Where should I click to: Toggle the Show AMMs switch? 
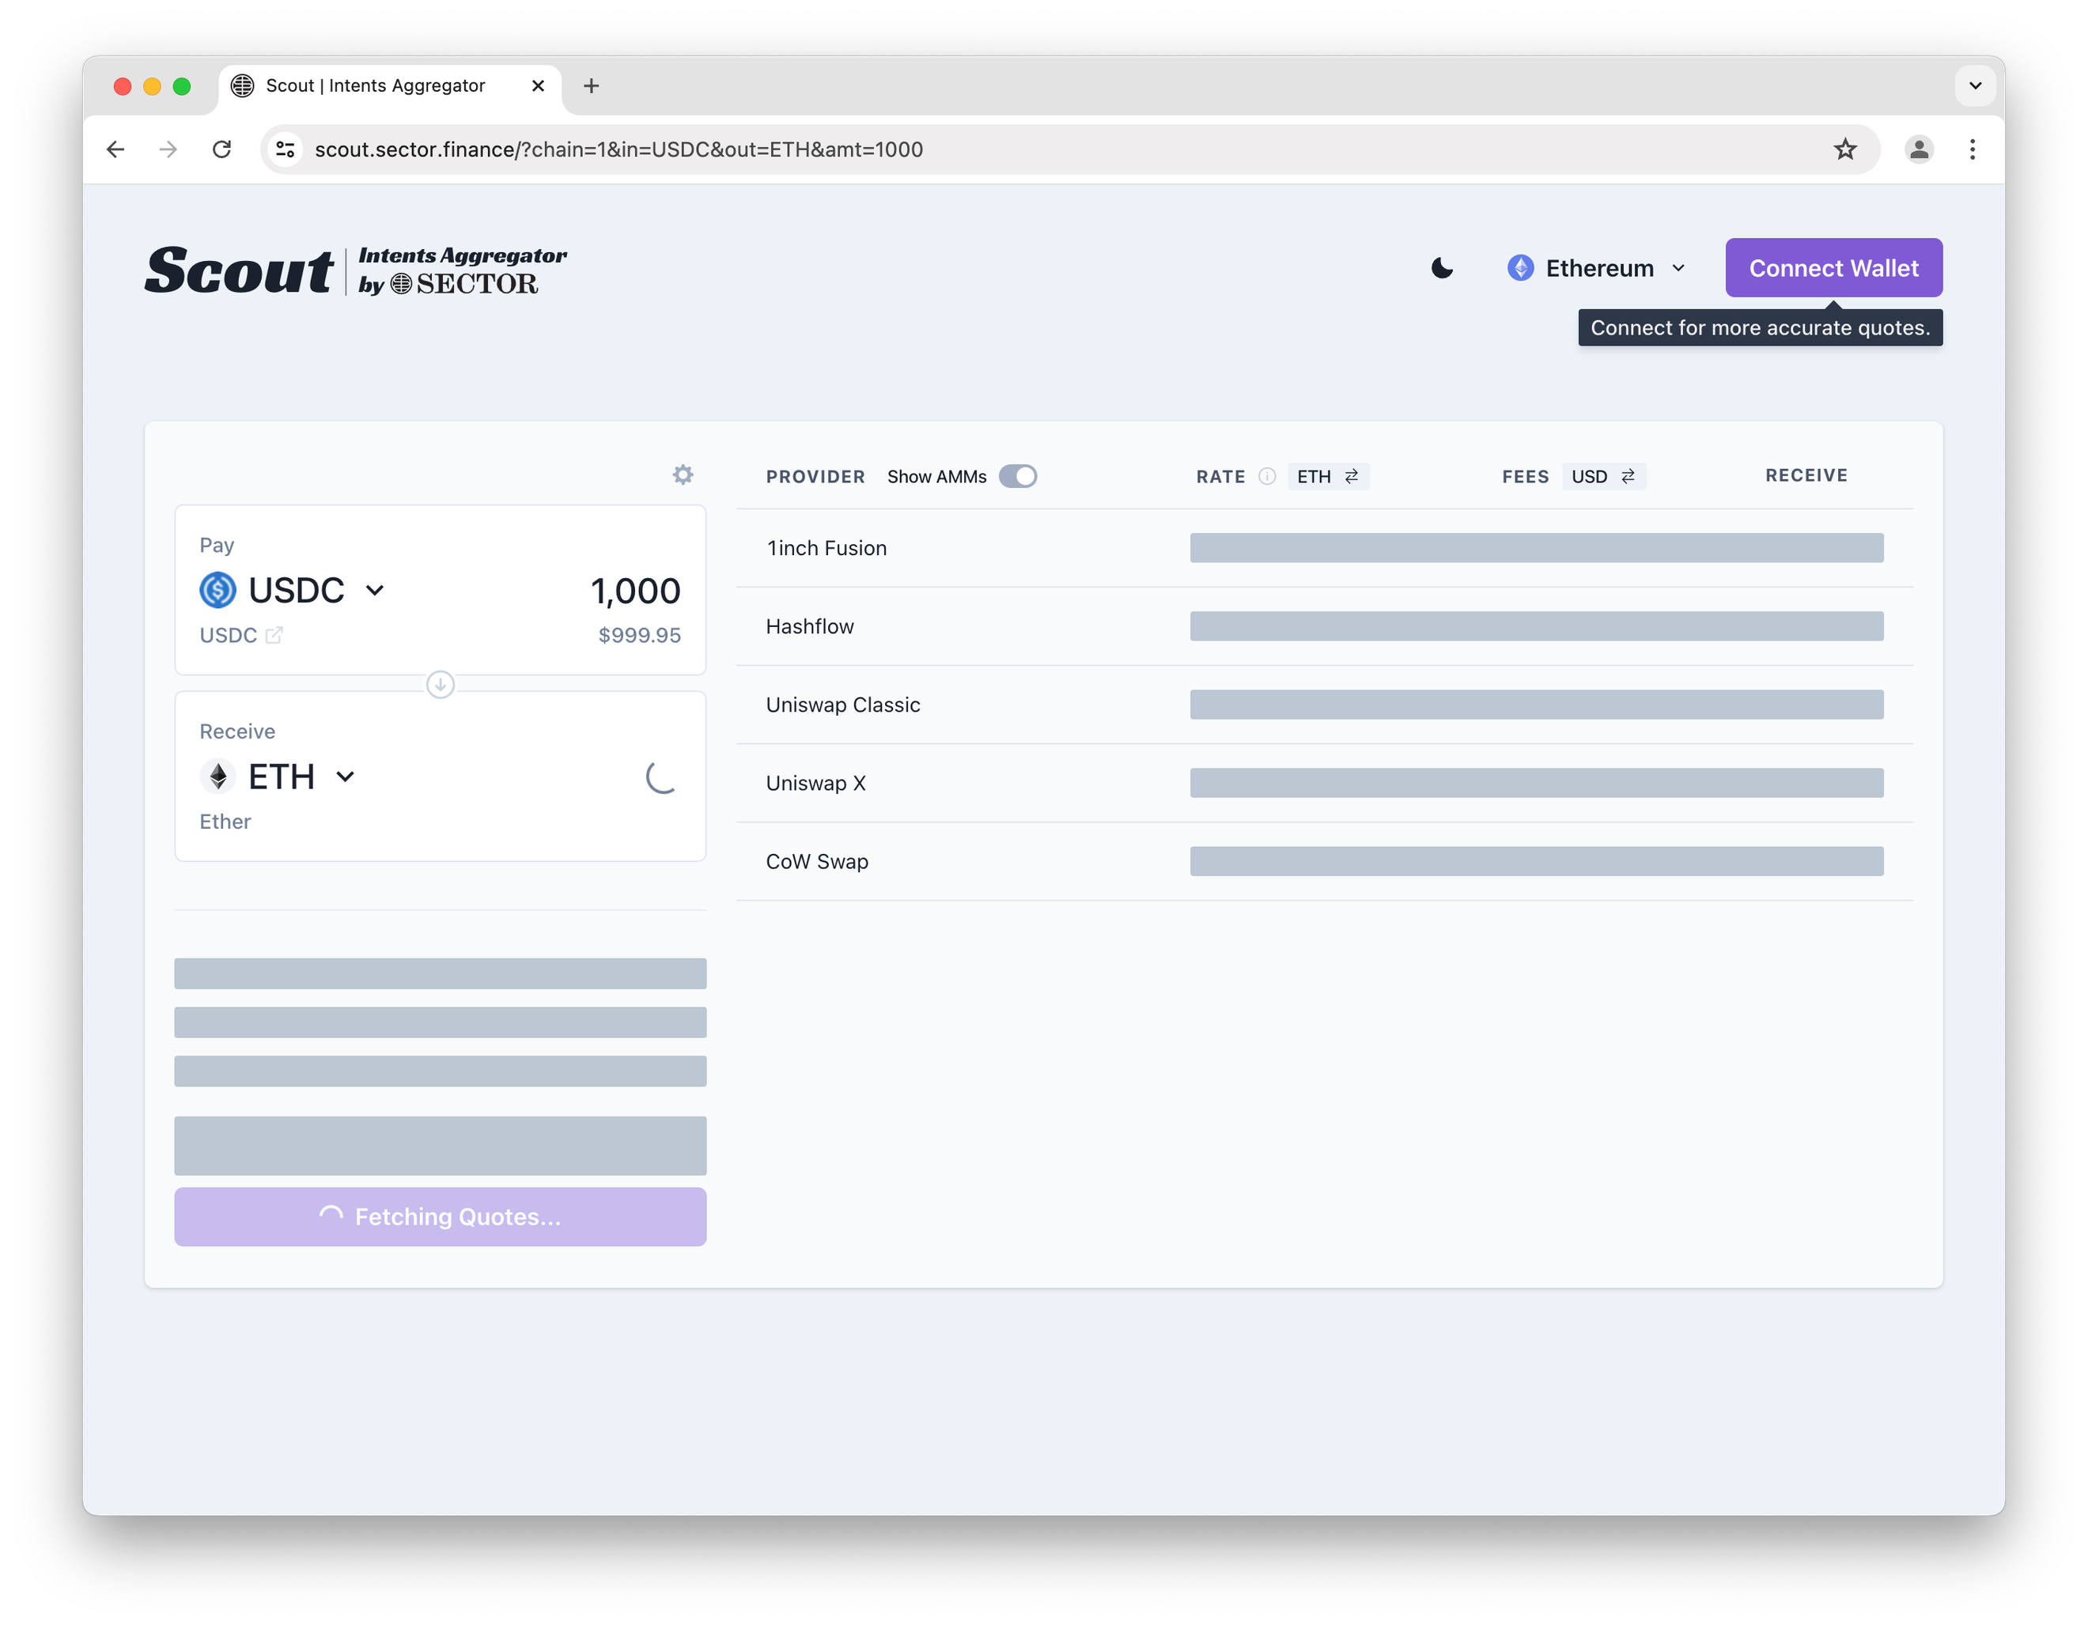click(x=1017, y=476)
